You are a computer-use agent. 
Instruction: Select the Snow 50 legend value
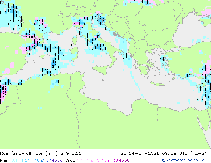127,160
